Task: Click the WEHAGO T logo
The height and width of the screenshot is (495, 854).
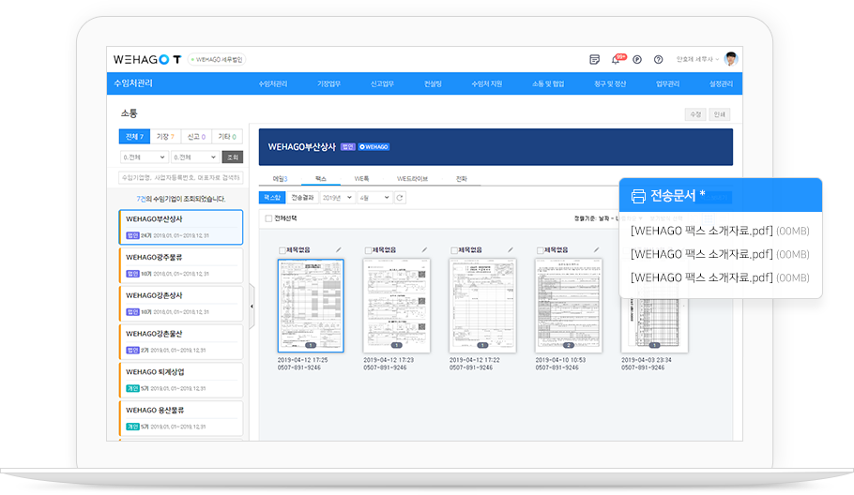Action: tap(147, 59)
